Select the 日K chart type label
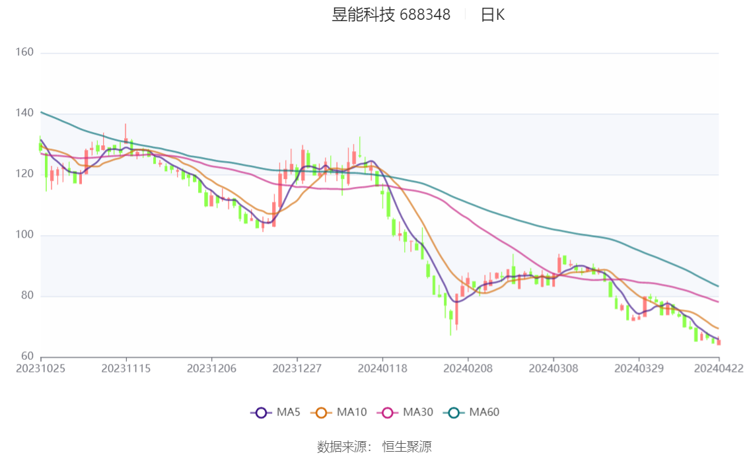The height and width of the screenshot is (455, 749). click(x=493, y=15)
